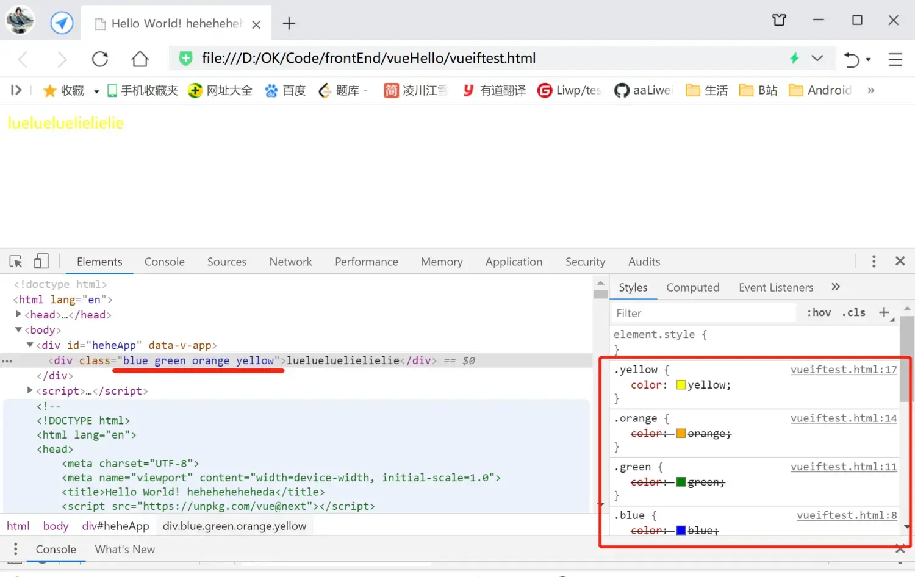Open the blue compass browser icon
Viewport: 915px width, 577px height.
[62, 23]
